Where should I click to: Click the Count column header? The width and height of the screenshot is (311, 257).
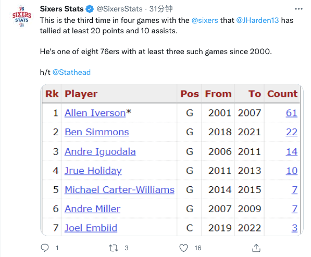pos(282,94)
